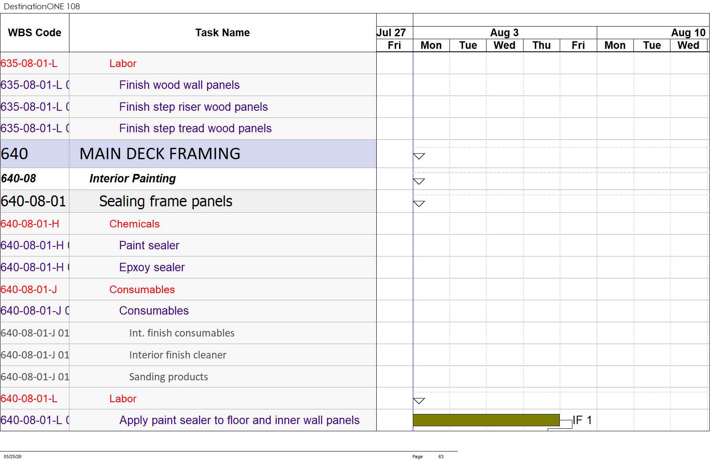Screen dimensions: 710x462
Task: Select the Aug 3 week header
Action: (505, 32)
